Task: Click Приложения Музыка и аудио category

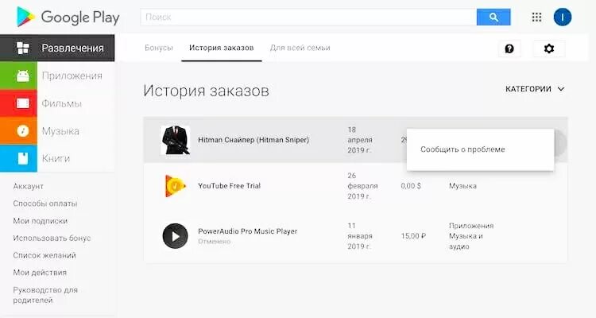Action: coord(471,236)
